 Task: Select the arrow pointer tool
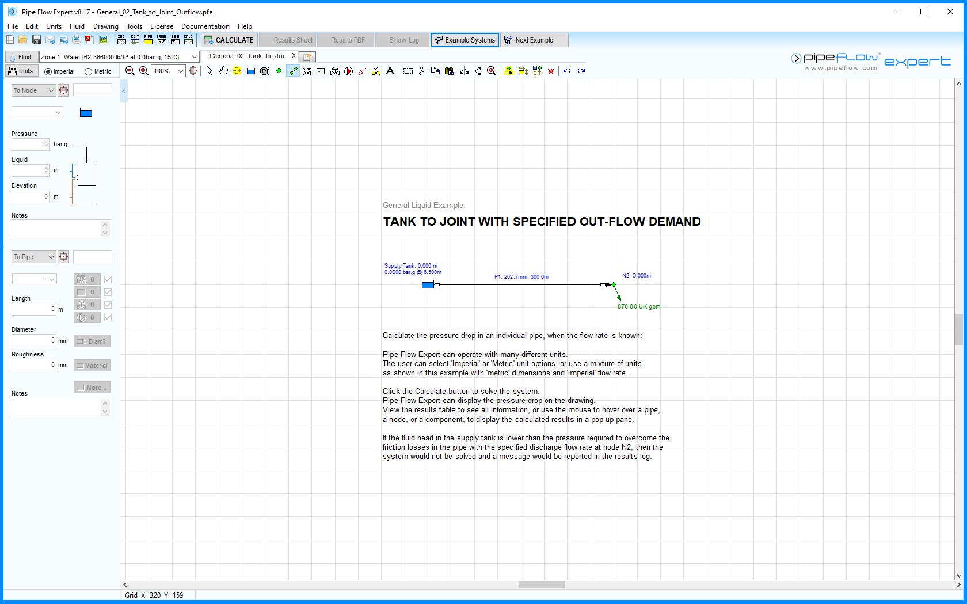(210, 71)
